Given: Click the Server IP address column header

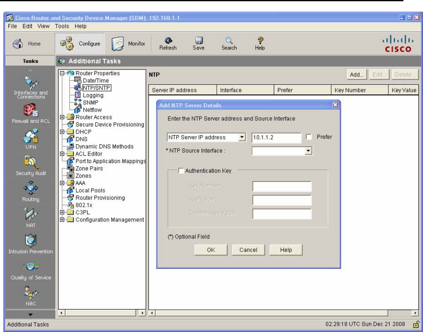Looking at the screenshot, I should point(183,90).
